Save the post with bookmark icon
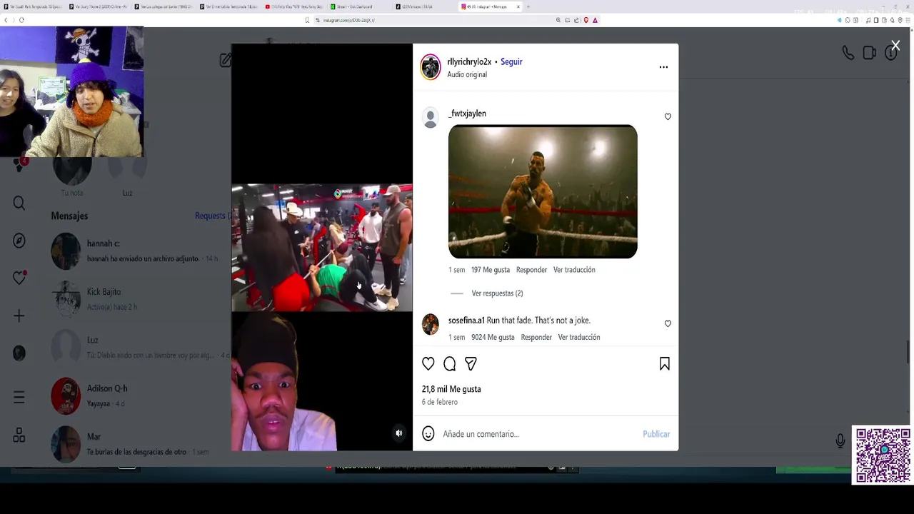 (665, 364)
